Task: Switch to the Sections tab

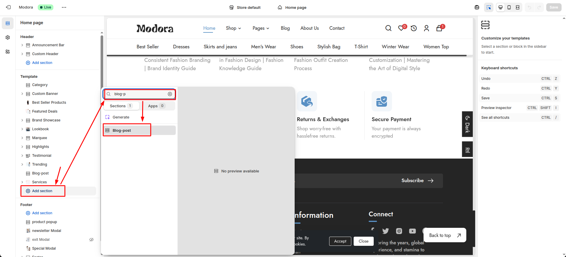Action: (x=121, y=106)
